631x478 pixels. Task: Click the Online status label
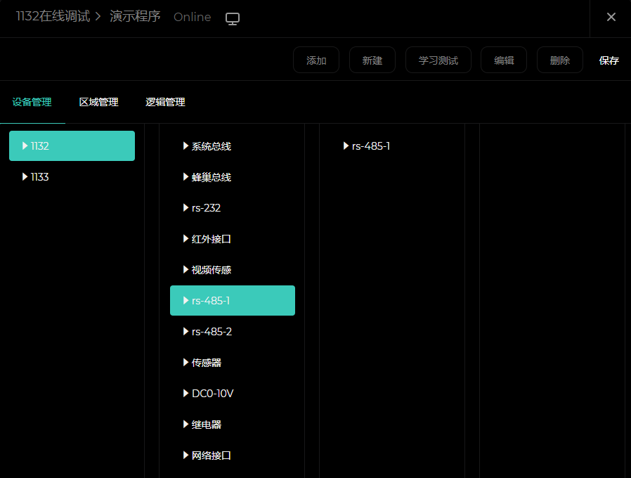point(192,18)
